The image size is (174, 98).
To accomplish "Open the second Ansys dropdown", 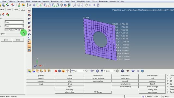I will [x=14, y=26].
